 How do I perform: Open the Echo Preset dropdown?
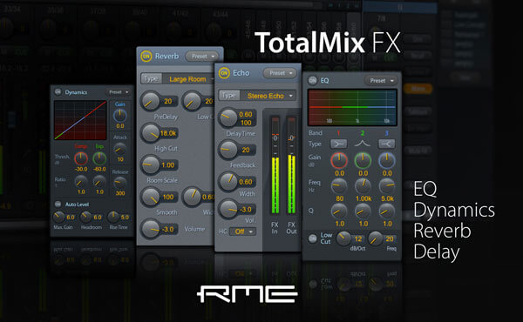(280, 73)
